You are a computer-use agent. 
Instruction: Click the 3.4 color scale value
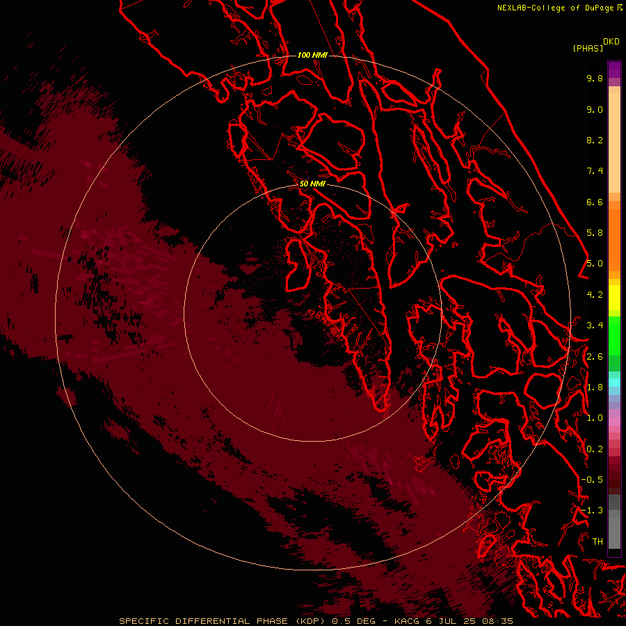[x=595, y=326]
